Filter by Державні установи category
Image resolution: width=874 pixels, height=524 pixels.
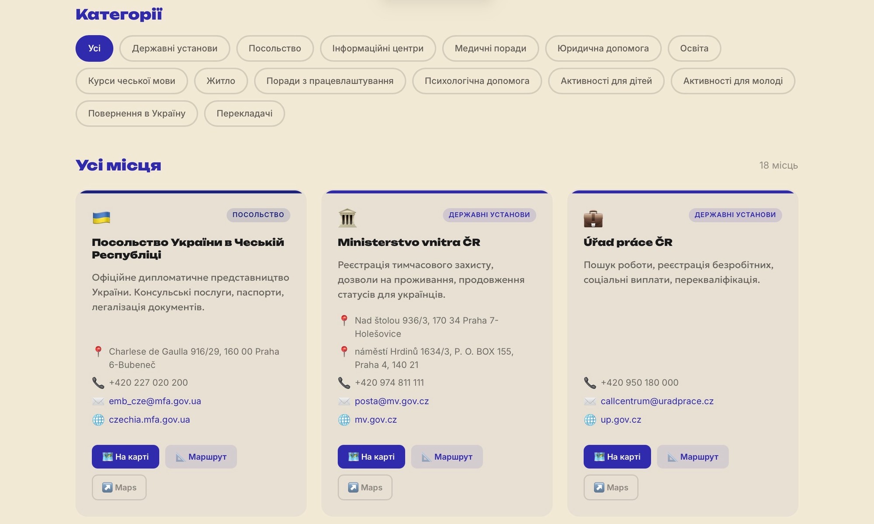pyautogui.click(x=175, y=48)
